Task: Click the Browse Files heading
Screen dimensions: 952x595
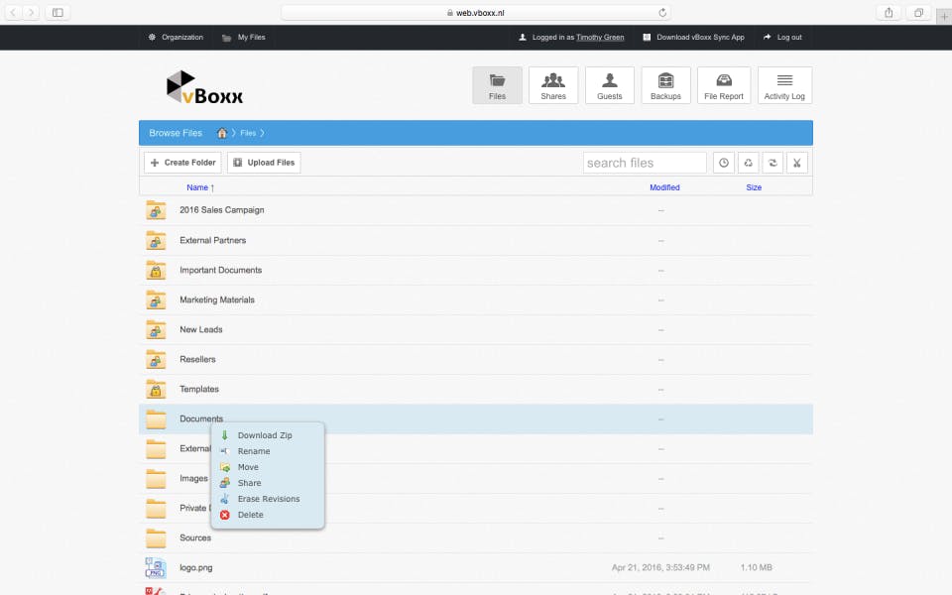Action: tap(176, 133)
